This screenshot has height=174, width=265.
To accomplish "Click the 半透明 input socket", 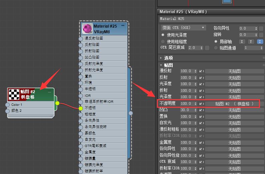I will (x=81, y=89).
